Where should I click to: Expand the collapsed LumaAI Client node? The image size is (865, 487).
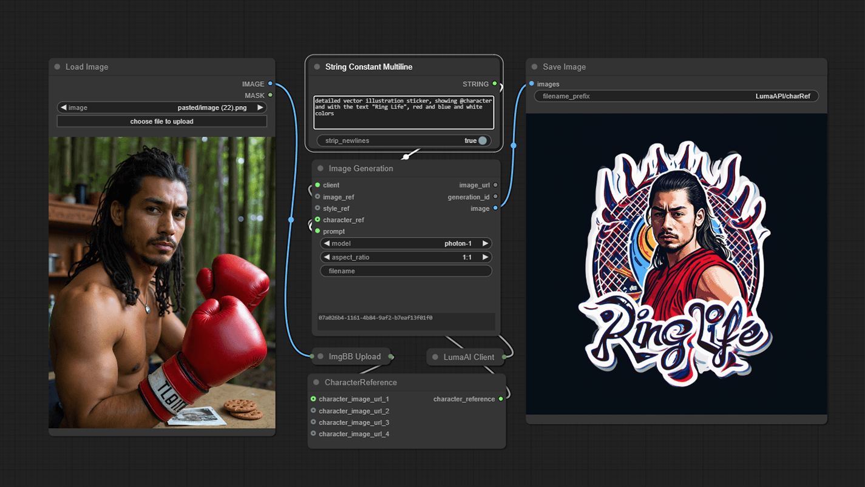[435, 357]
